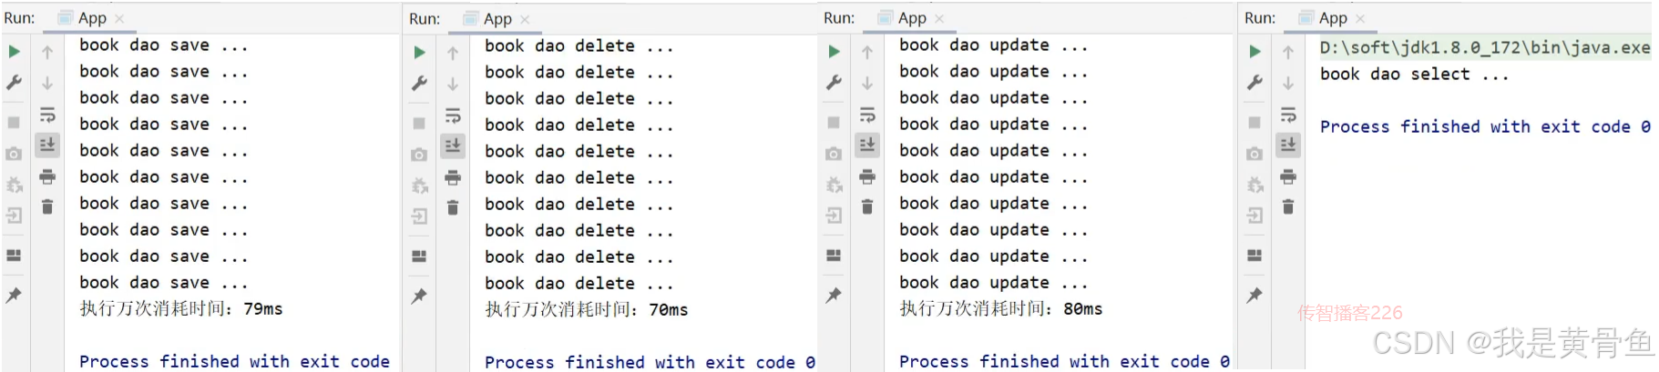Rerun App in the select output panel
Screen dimensions: 1659x372
(1255, 52)
